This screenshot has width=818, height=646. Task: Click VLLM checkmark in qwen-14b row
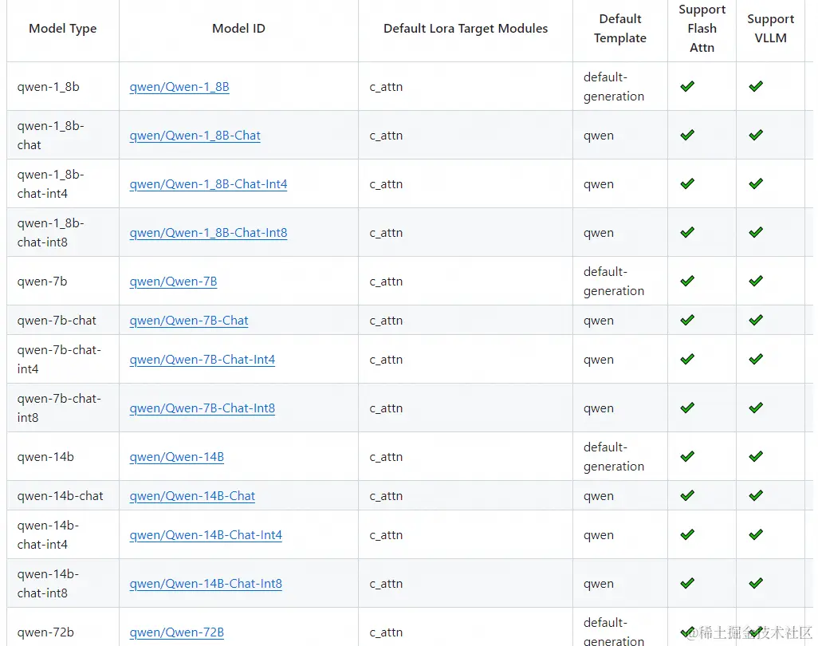tap(756, 456)
